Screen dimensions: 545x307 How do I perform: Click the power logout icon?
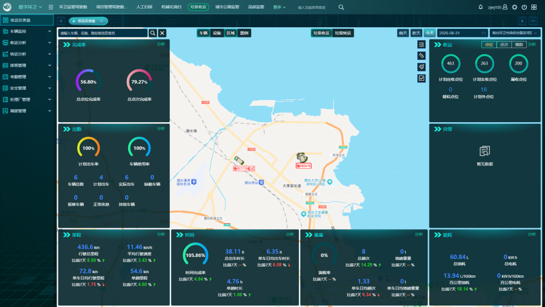coord(524,7)
